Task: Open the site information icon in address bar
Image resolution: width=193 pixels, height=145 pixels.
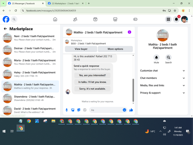Action: tap(23, 10)
